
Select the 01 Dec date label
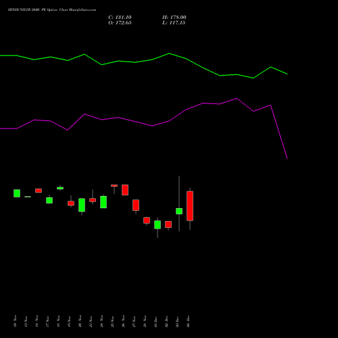click(155, 322)
